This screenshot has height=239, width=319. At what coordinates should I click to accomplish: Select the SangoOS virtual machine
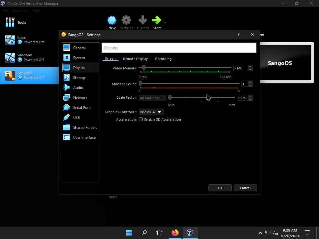[29, 75]
